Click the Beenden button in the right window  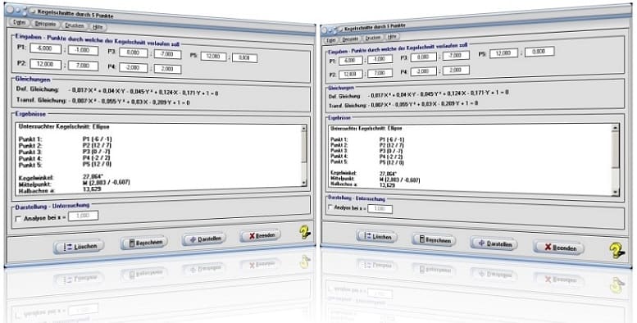click(559, 248)
